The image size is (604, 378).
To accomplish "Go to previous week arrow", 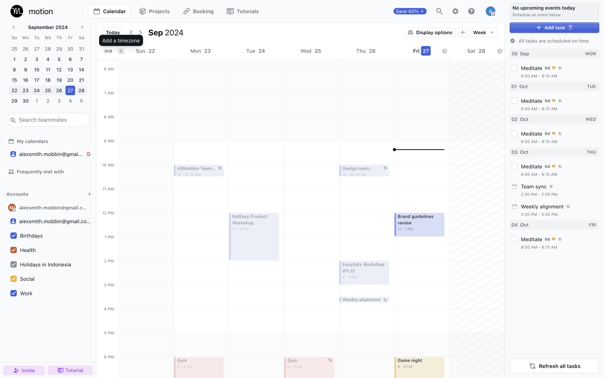I will (x=131, y=32).
